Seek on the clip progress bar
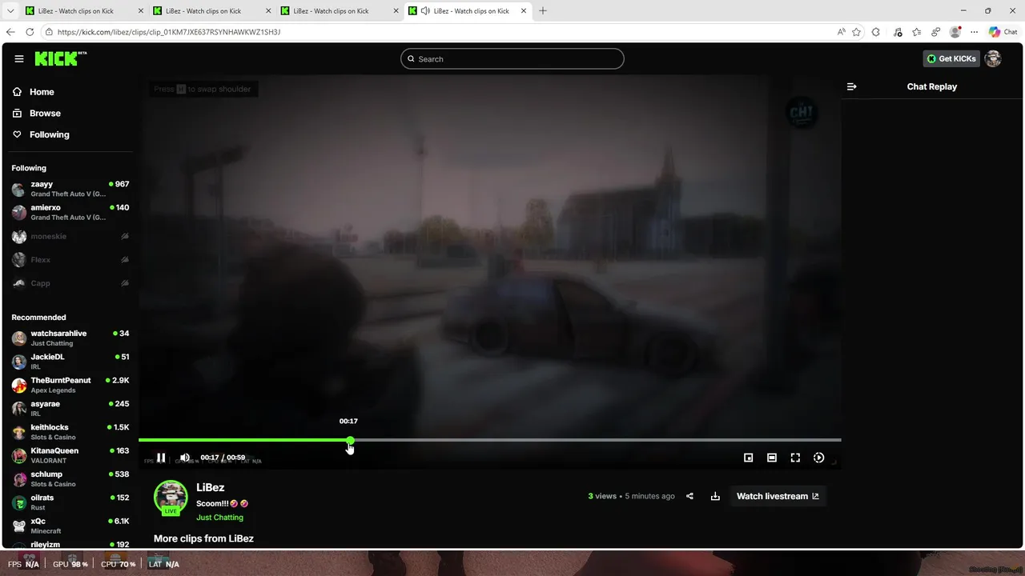The height and width of the screenshot is (576, 1025). pyautogui.click(x=489, y=440)
